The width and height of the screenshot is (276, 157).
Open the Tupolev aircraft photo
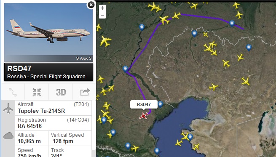pyautogui.click(x=48, y=32)
